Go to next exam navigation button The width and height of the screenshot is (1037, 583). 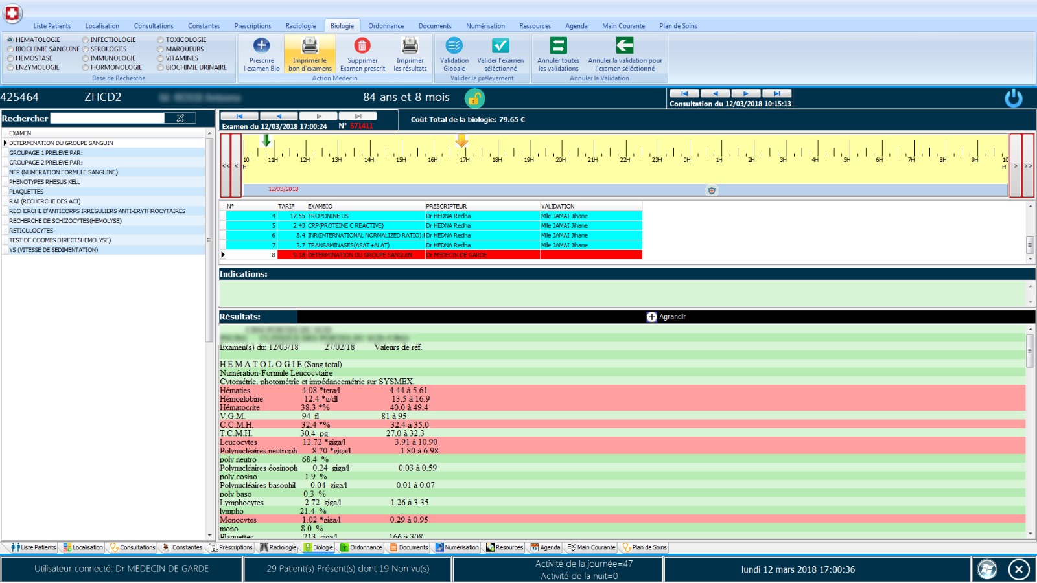point(318,116)
